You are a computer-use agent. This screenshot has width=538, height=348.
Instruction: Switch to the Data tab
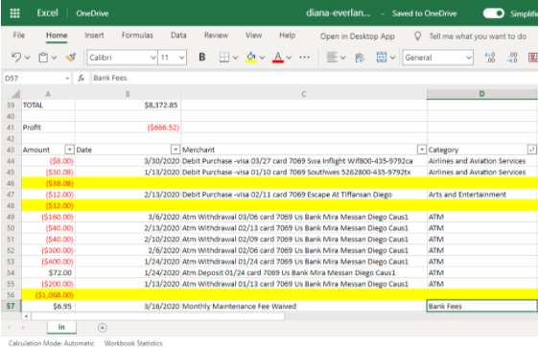tap(178, 35)
